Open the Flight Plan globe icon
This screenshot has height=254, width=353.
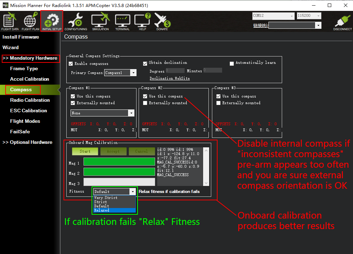(x=30, y=21)
